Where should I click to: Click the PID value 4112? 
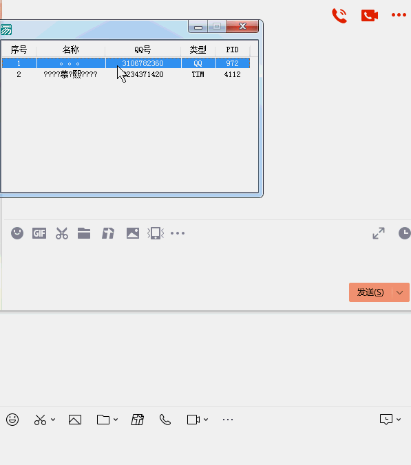233,74
